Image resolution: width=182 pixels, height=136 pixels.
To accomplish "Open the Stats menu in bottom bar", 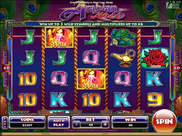I will tap(105, 134).
